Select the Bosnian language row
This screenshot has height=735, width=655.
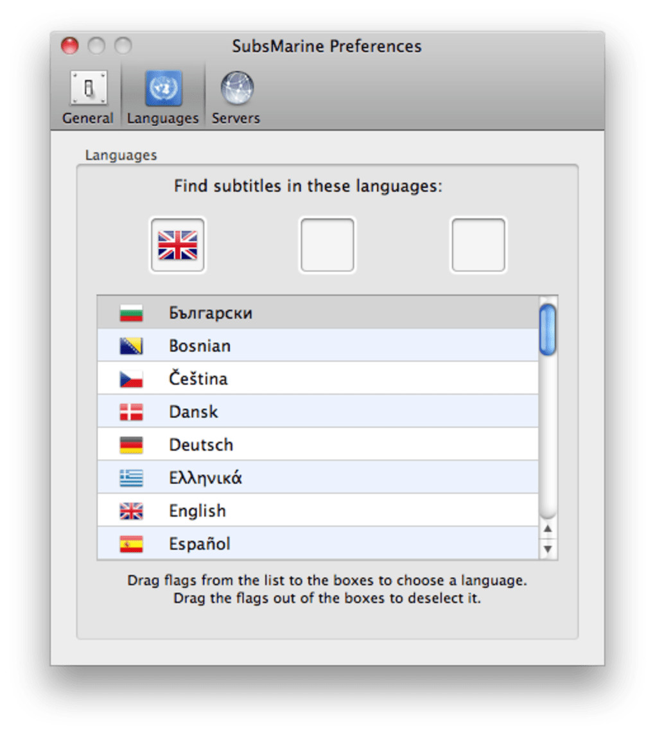(x=318, y=345)
